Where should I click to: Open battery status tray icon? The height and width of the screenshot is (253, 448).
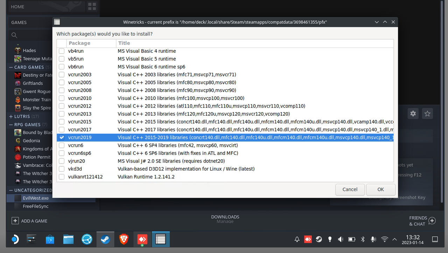(352, 239)
